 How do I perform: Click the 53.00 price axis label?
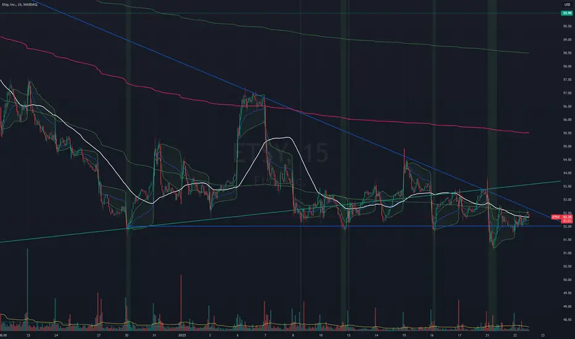click(568, 200)
